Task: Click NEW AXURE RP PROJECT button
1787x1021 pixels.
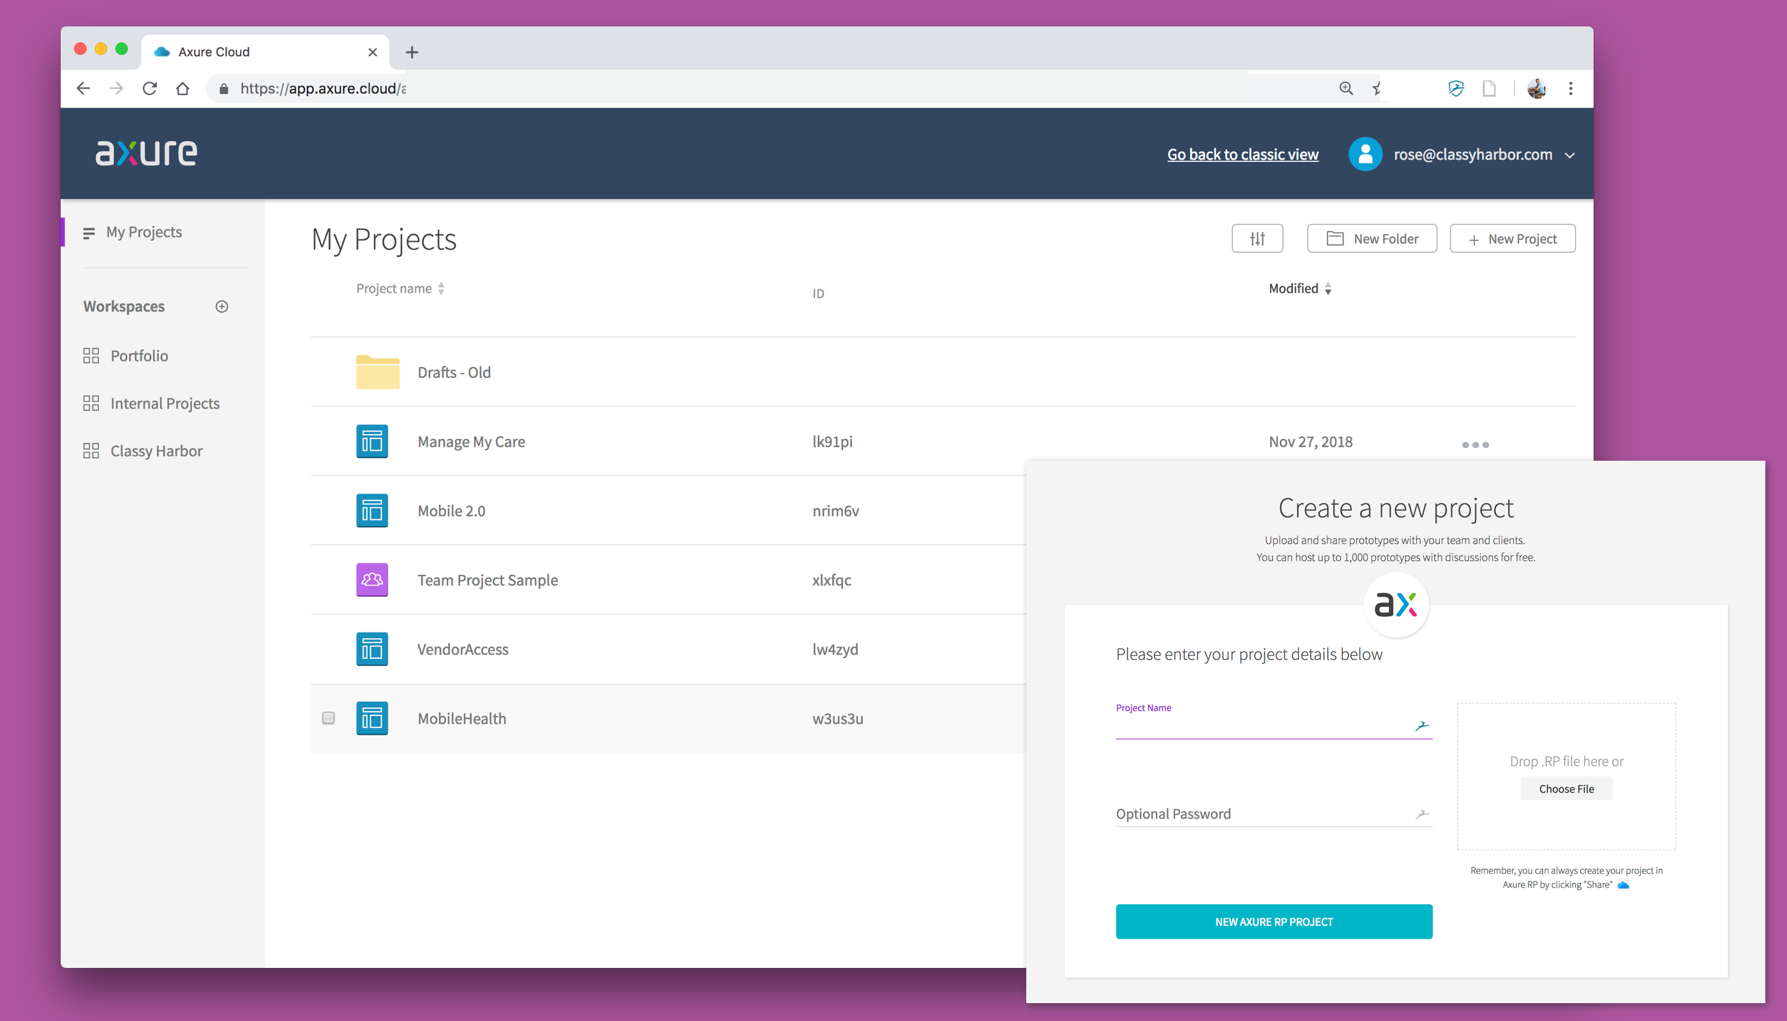Action: point(1274,921)
